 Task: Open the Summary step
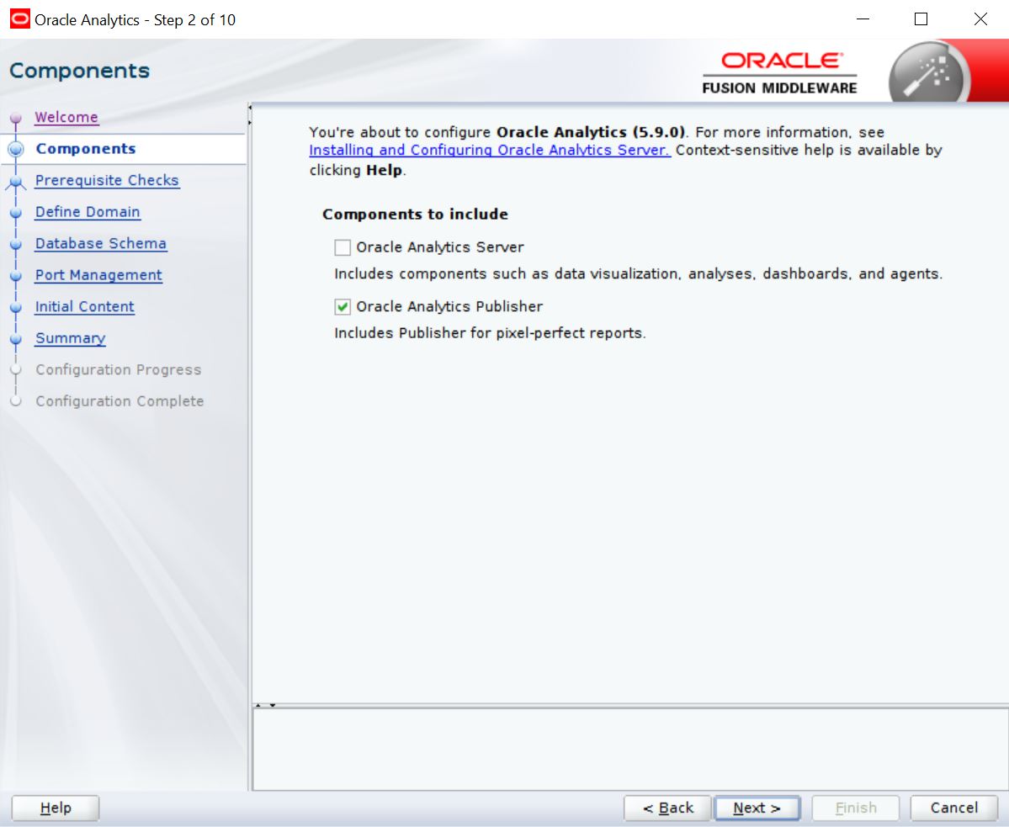(70, 337)
